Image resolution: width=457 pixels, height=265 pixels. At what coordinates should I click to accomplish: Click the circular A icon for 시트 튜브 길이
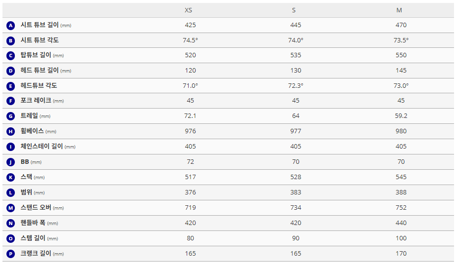click(11, 25)
